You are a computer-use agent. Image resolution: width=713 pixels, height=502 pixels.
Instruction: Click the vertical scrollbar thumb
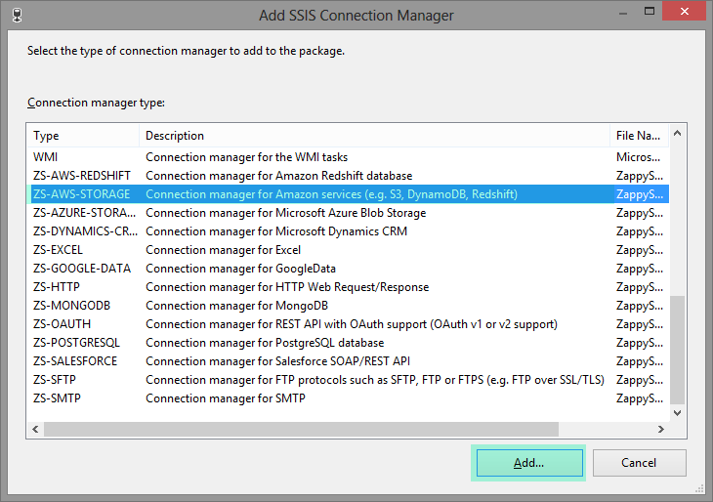(677, 350)
